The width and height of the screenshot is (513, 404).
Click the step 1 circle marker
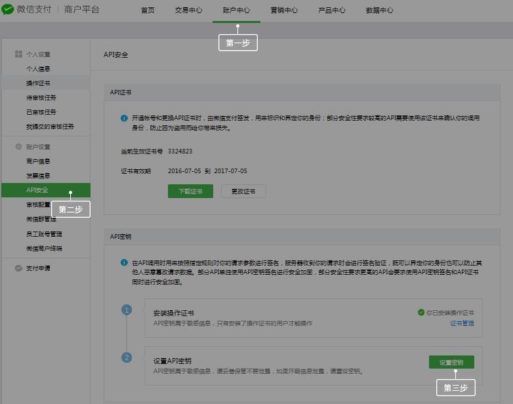127,310
